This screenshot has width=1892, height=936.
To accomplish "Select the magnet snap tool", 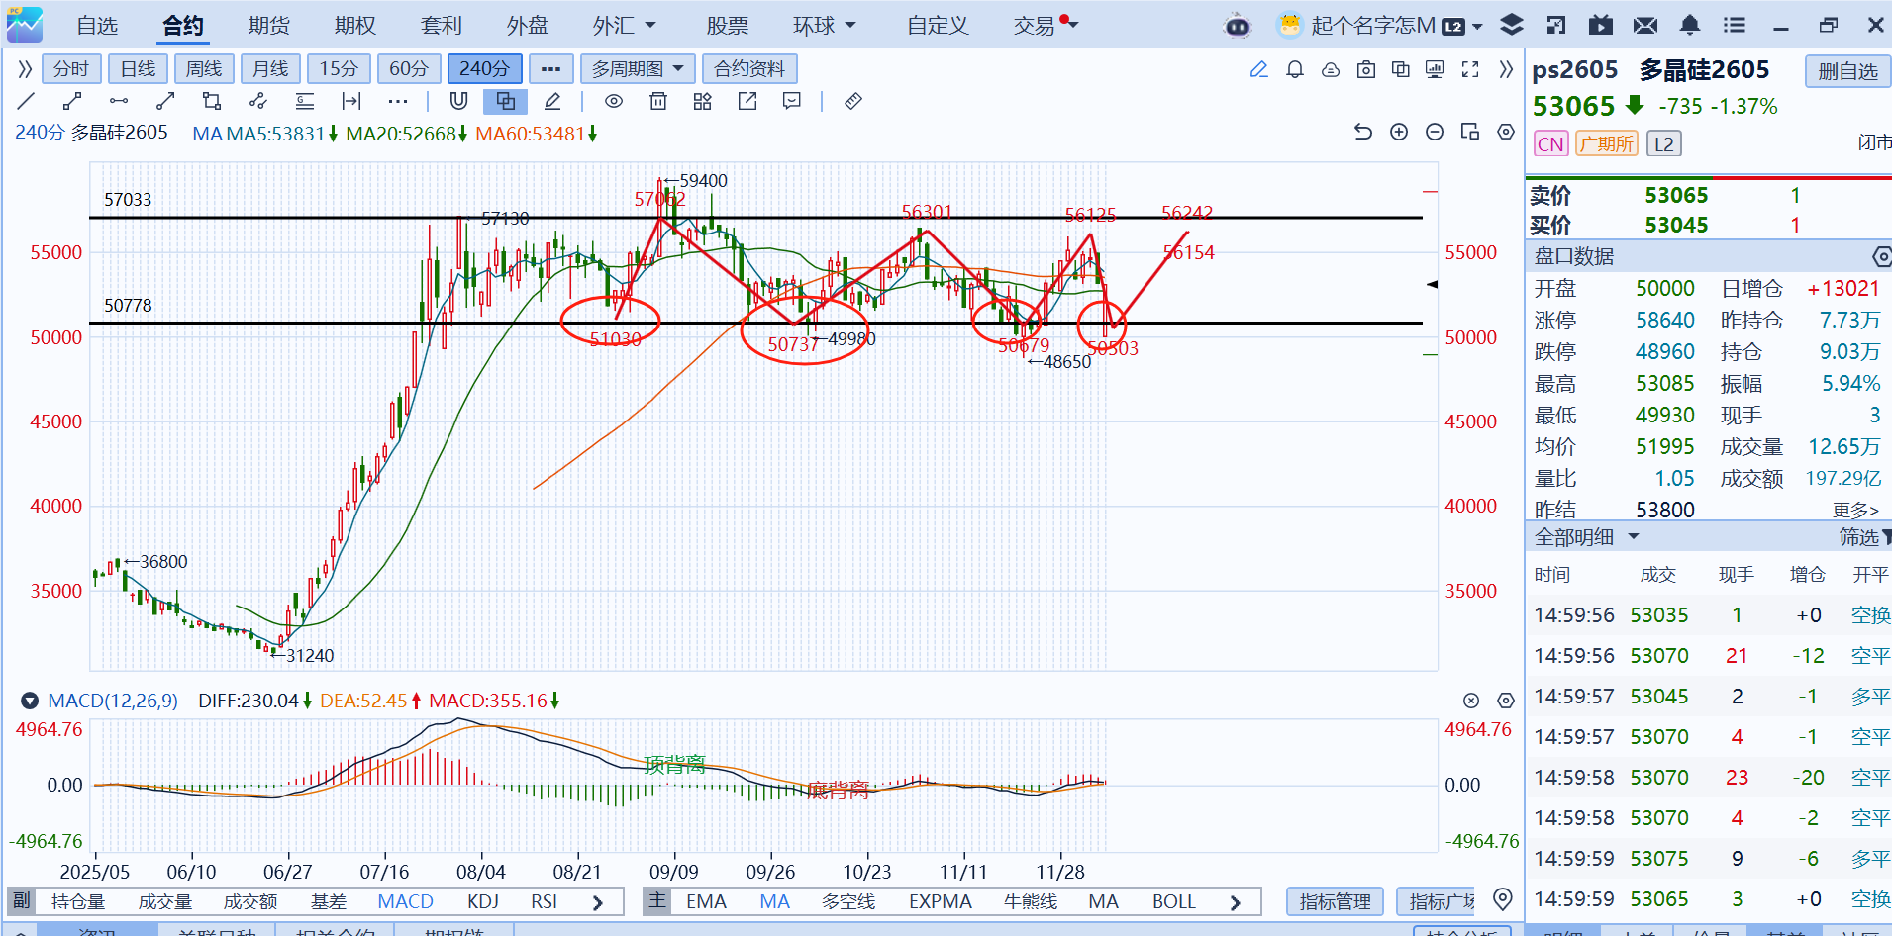I will 458,101.
